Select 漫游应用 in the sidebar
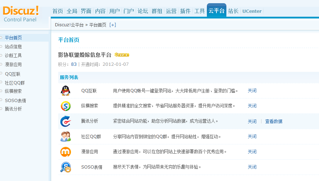This screenshot has height=181, width=319. 13,64
